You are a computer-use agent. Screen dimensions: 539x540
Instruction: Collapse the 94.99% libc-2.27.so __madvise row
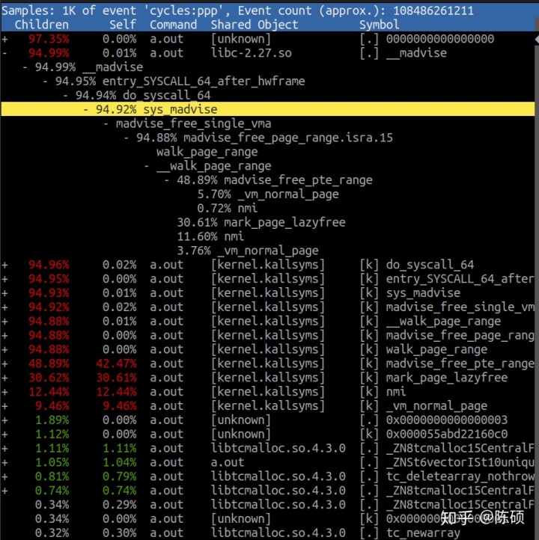(4, 53)
